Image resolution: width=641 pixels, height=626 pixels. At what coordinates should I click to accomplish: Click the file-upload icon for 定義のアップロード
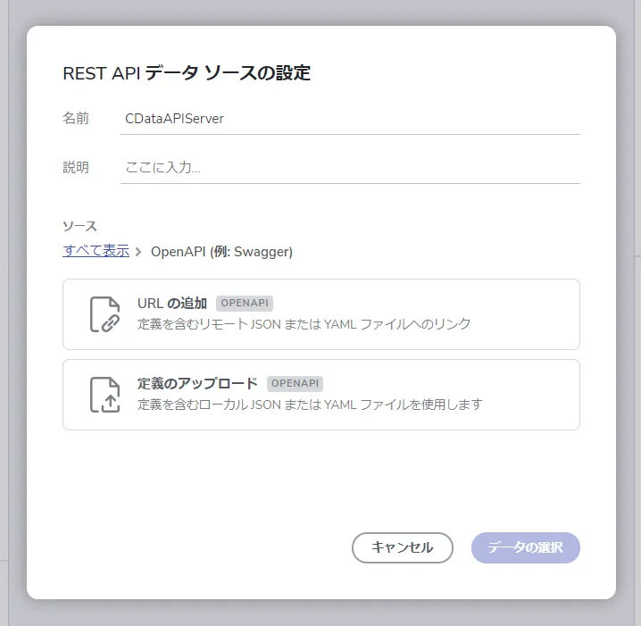coord(104,395)
